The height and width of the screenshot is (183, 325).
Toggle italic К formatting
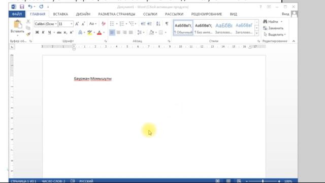[x=43, y=33]
